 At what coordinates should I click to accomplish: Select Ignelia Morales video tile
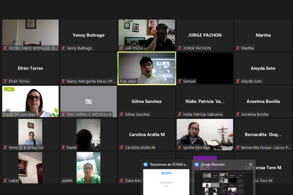pyautogui.click(x=205, y=134)
